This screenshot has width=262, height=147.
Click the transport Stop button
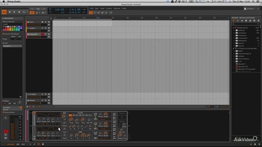(10, 12)
